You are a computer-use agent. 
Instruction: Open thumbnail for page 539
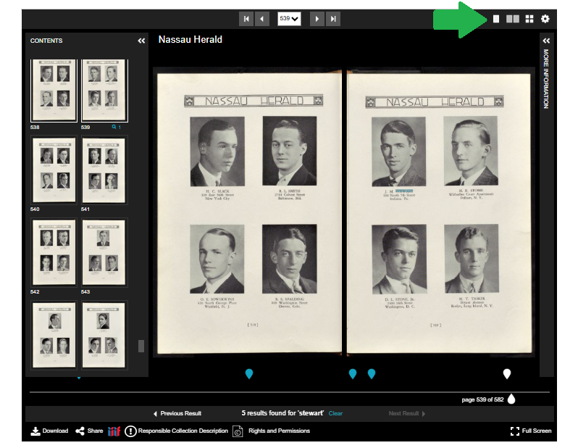click(104, 91)
